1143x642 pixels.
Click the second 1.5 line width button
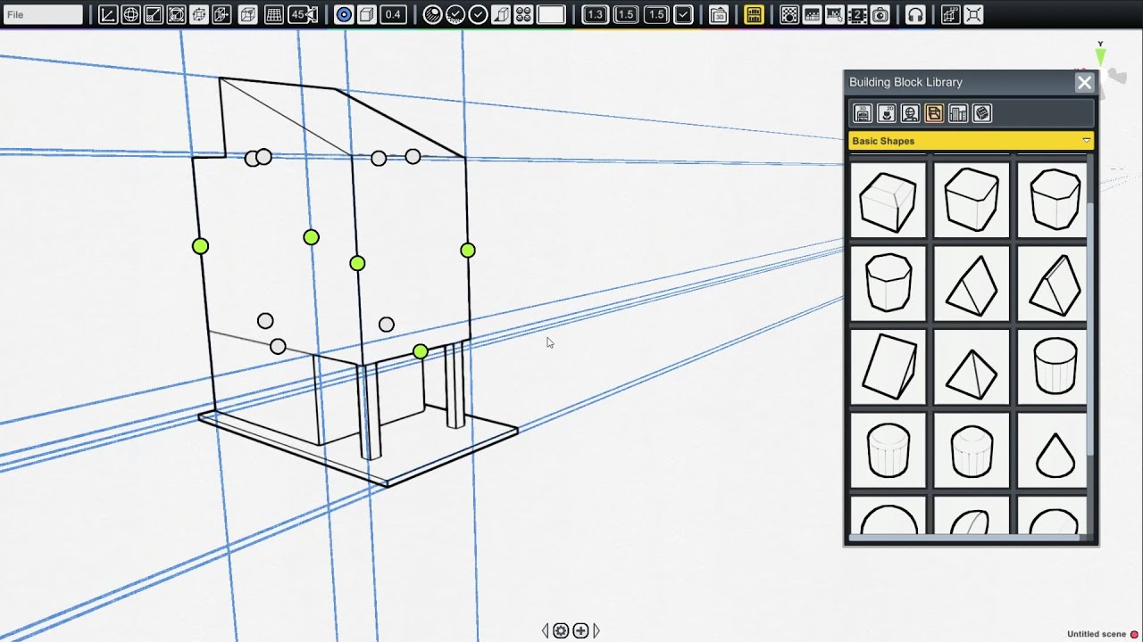656,14
